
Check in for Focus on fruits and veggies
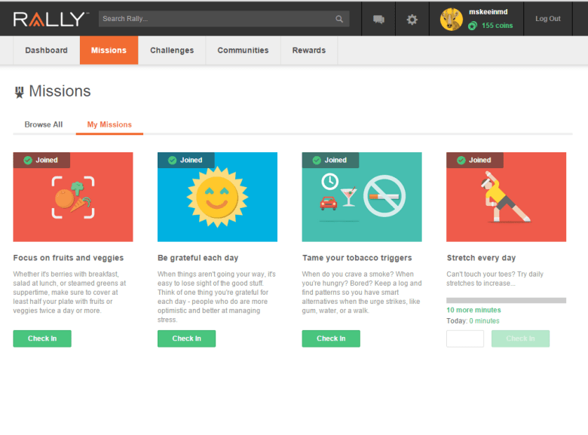[42, 339]
